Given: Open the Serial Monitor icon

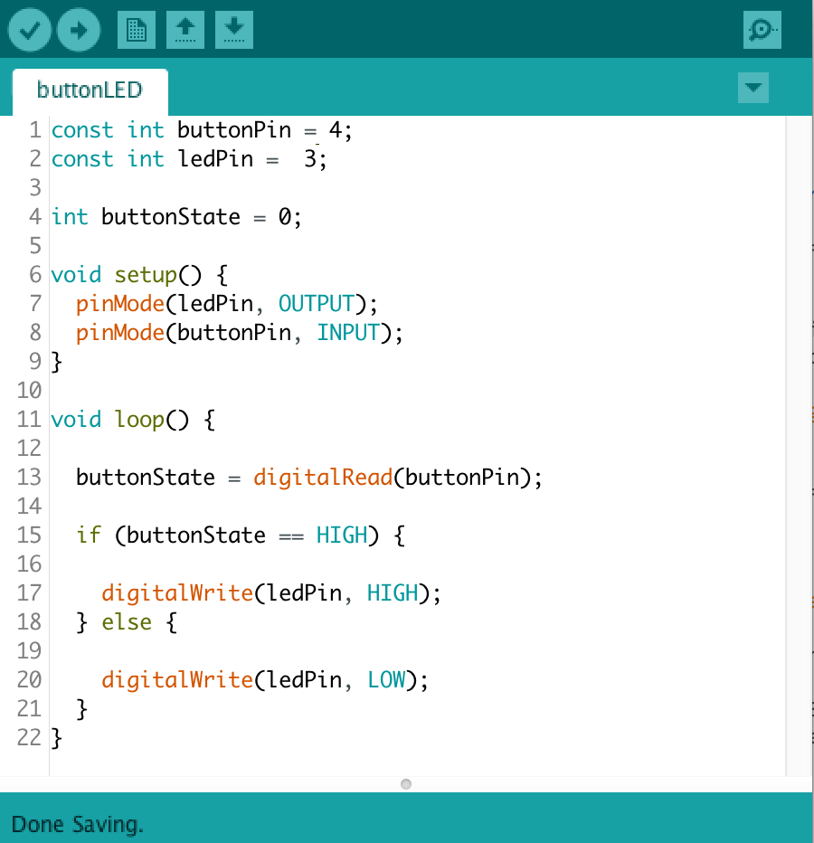Looking at the screenshot, I should pyautogui.click(x=762, y=29).
